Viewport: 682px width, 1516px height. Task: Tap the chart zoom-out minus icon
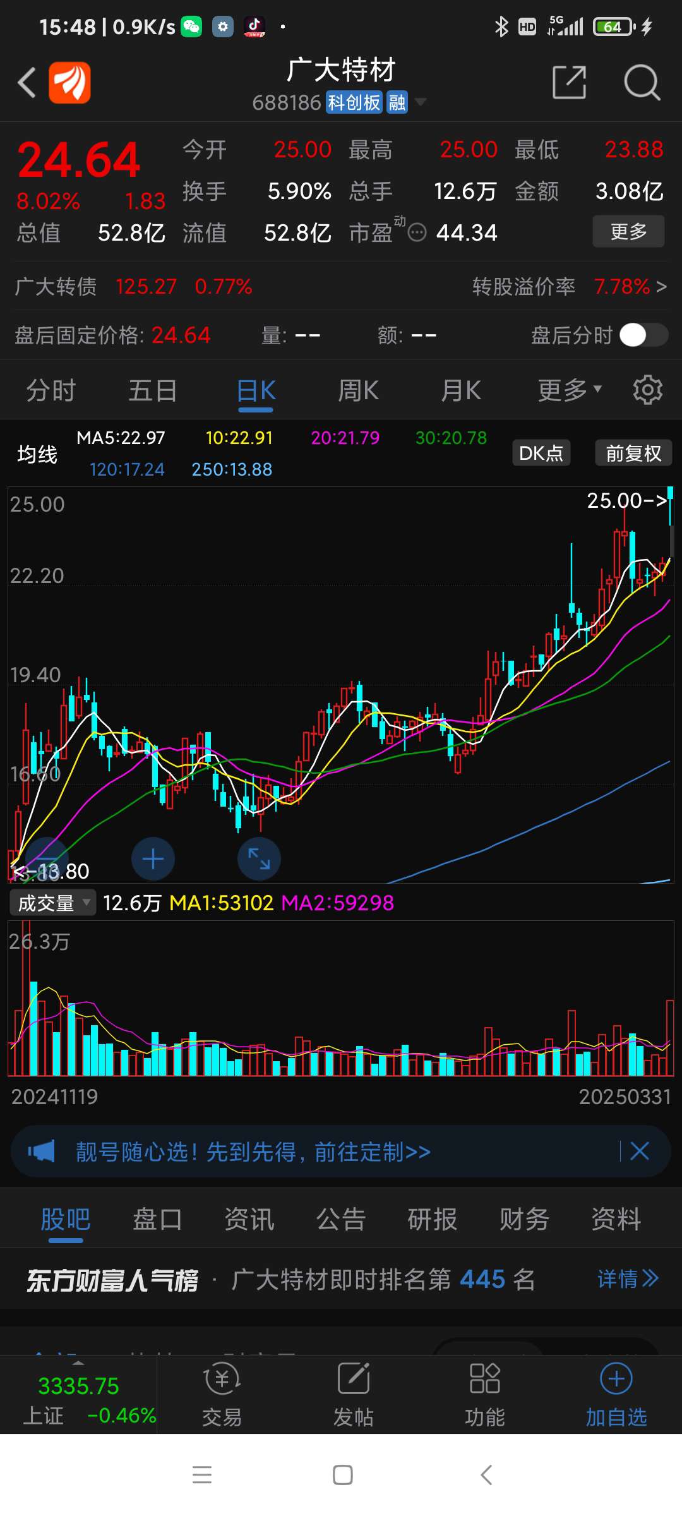[46, 859]
